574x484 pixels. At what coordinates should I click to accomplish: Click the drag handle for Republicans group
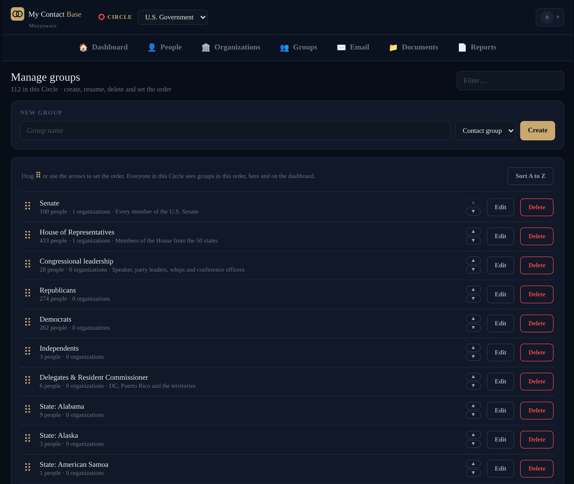(27, 293)
